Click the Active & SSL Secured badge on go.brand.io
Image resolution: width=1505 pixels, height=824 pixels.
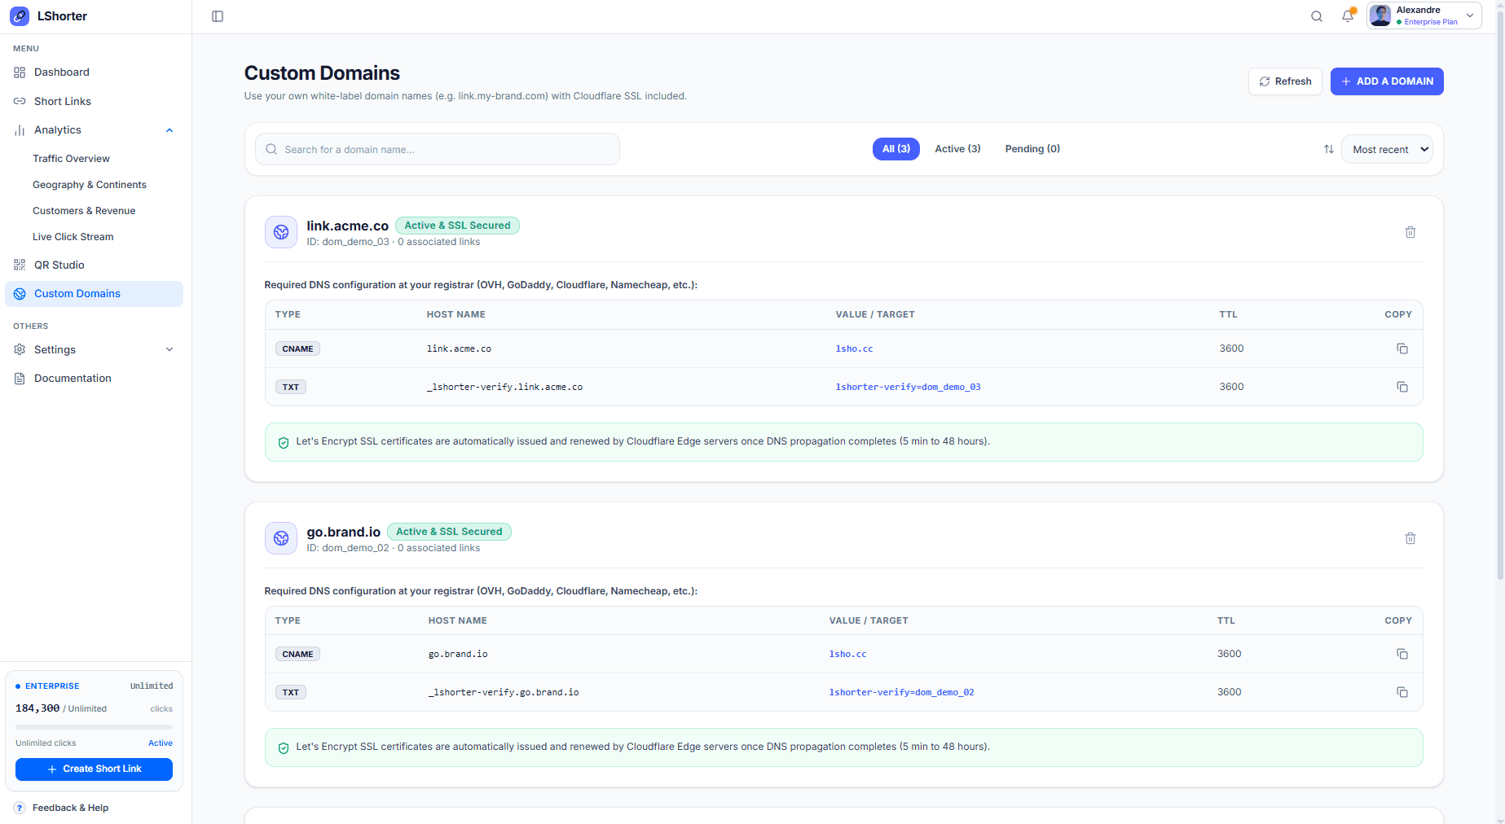click(449, 532)
